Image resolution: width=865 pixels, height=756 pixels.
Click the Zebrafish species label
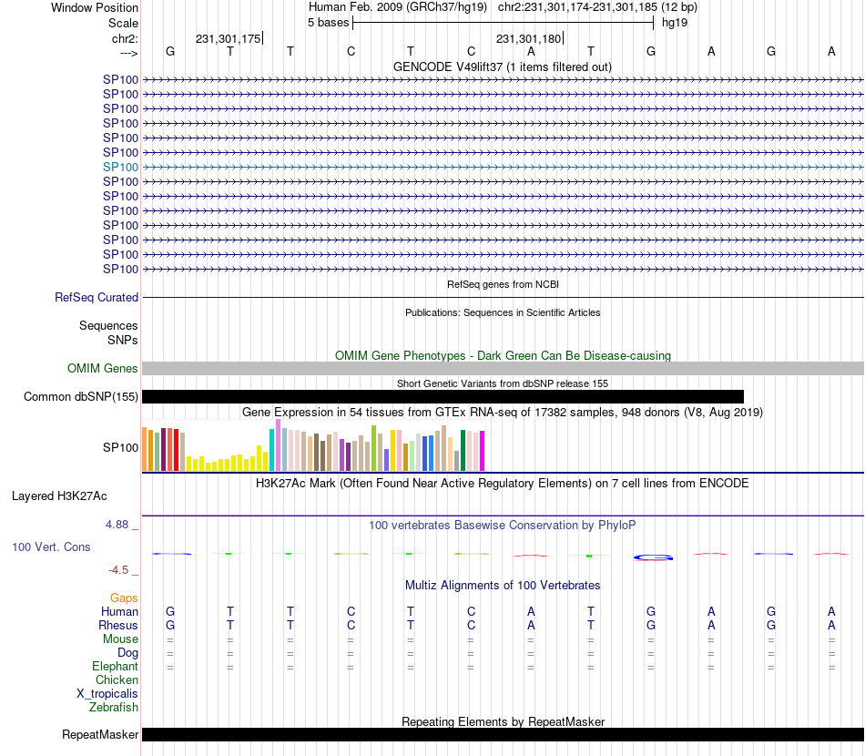tap(114, 707)
